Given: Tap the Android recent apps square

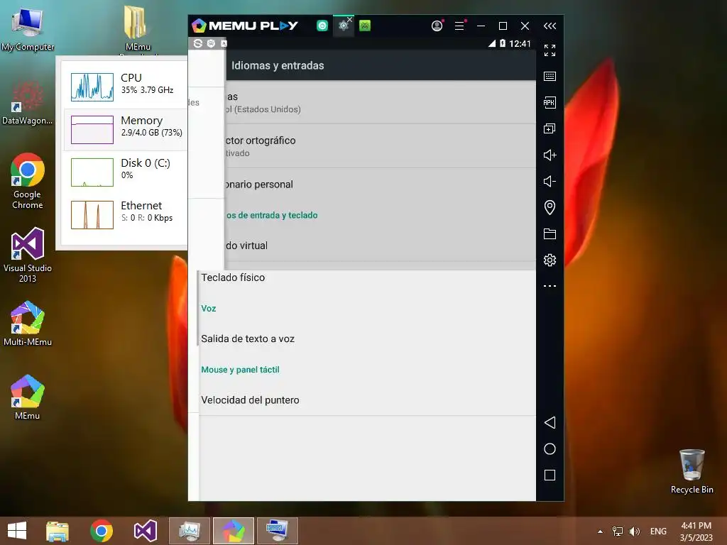Looking at the screenshot, I should (550, 475).
